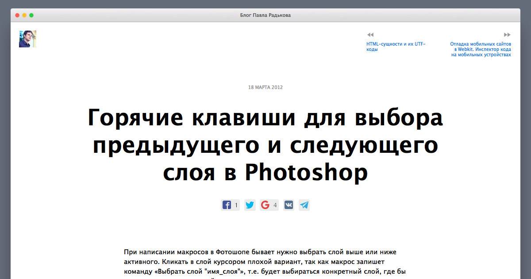Minimize the window with the yellow button
The image size is (531, 279).
coord(24,15)
